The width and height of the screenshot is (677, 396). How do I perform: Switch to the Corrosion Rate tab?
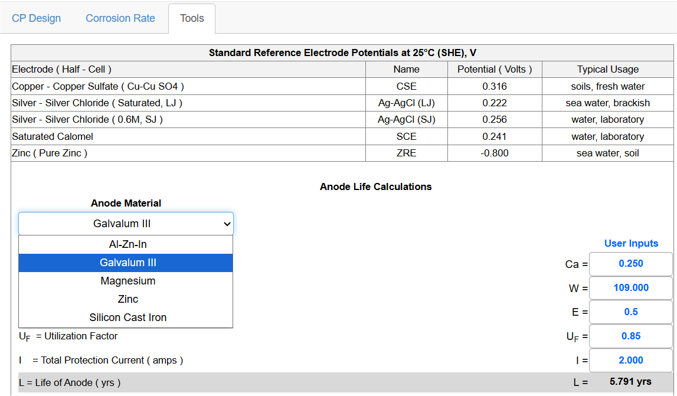click(120, 18)
